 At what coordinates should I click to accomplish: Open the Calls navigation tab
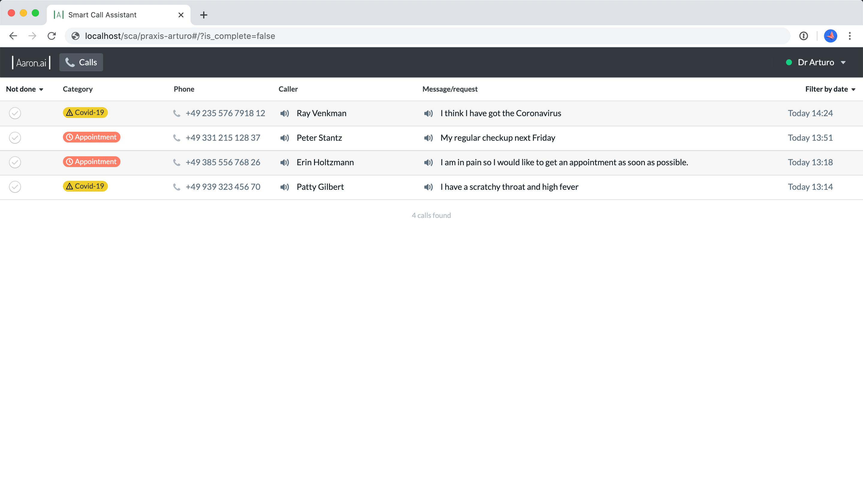pyautogui.click(x=81, y=63)
